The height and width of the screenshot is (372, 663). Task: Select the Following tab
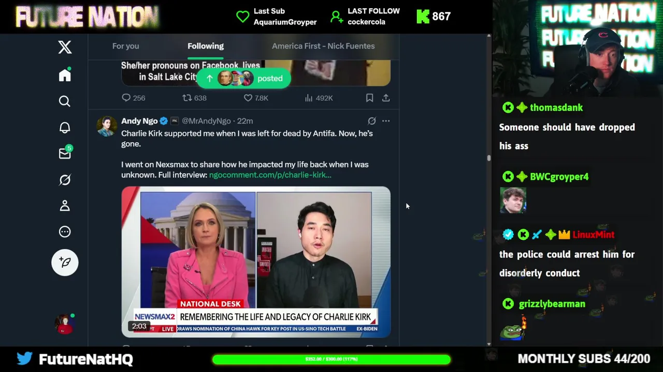[x=206, y=46]
